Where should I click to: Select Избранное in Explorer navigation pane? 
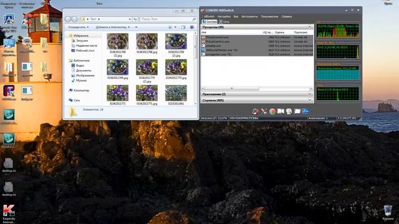point(79,36)
